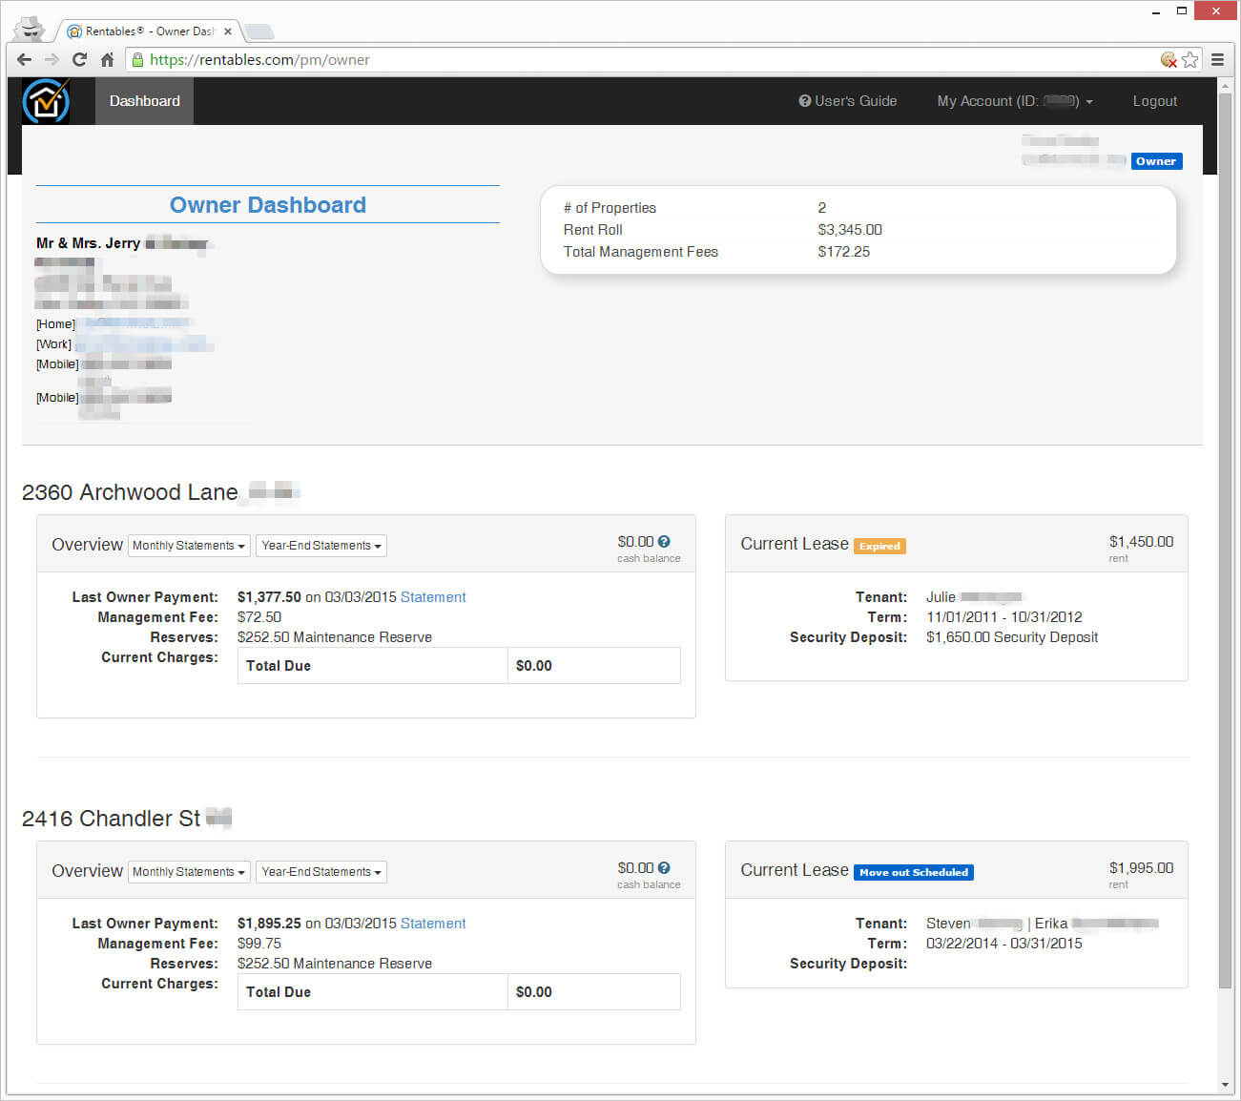
Task: Reload the page with the refresh icon
Action: click(x=80, y=59)
